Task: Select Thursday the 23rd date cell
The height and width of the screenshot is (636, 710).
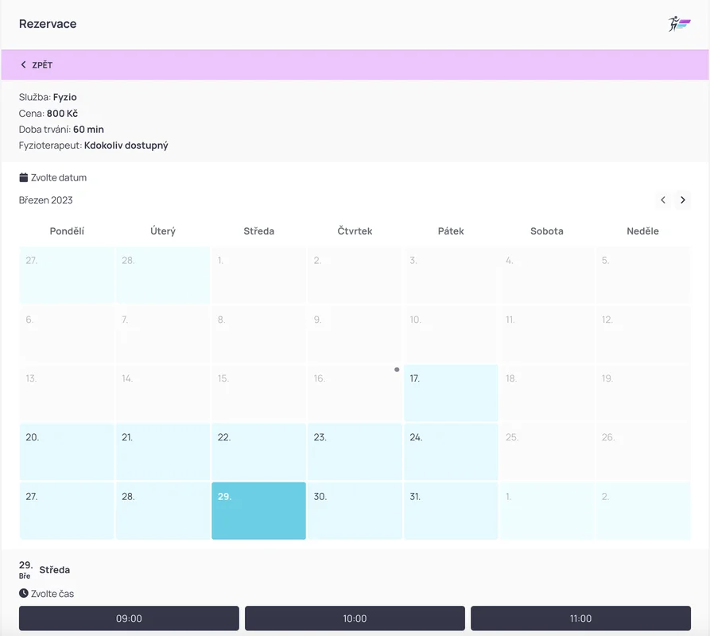Action: tap(355, 452)
